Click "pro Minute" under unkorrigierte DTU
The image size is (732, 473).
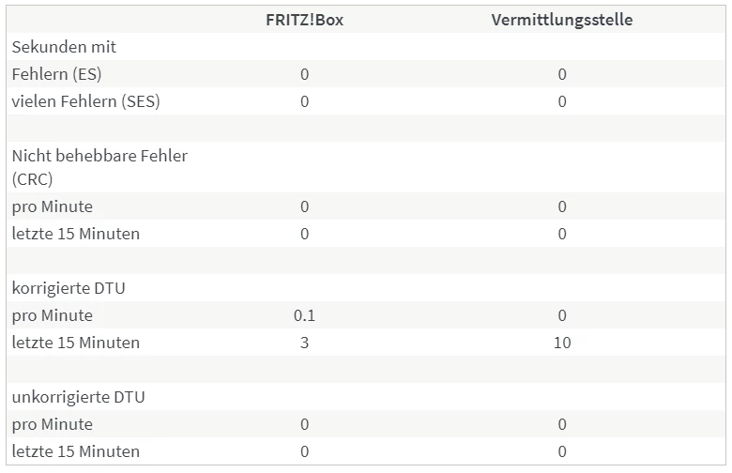(53, 424)
